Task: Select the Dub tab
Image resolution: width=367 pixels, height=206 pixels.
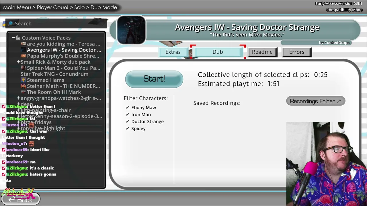Action: [218, 52]
